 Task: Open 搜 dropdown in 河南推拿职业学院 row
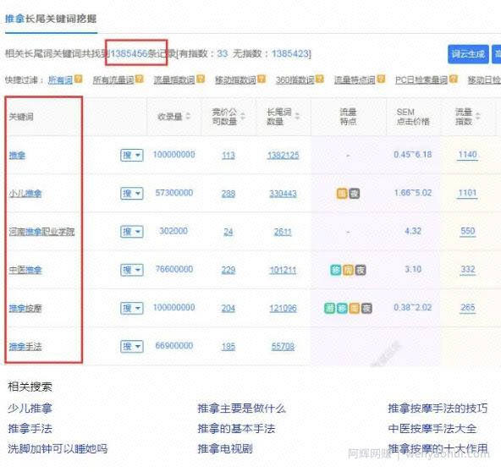tap(132, 232)
